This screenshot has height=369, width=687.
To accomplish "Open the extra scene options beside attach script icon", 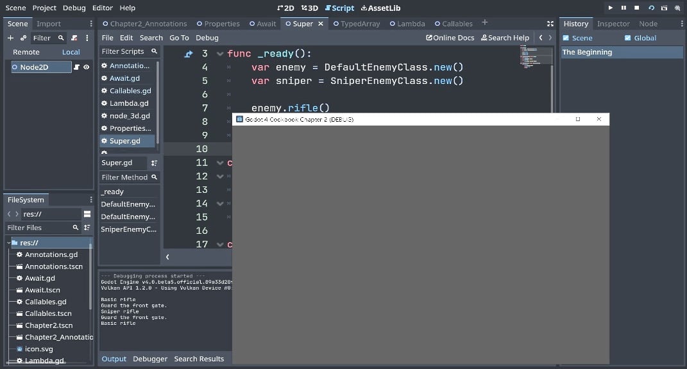I will tap(87, 38).
